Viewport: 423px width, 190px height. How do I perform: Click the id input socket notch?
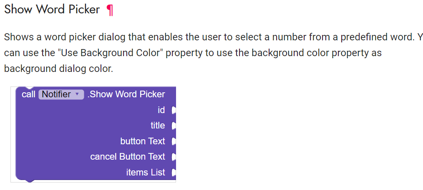point(173,110)
